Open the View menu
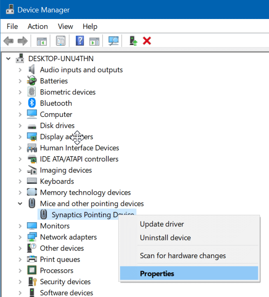The image size is (269, 297). (65, 26)
